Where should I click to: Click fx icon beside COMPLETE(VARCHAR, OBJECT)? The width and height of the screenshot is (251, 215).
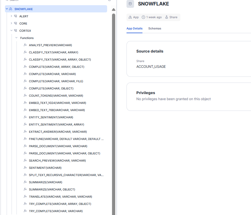[x=25, y=88]
